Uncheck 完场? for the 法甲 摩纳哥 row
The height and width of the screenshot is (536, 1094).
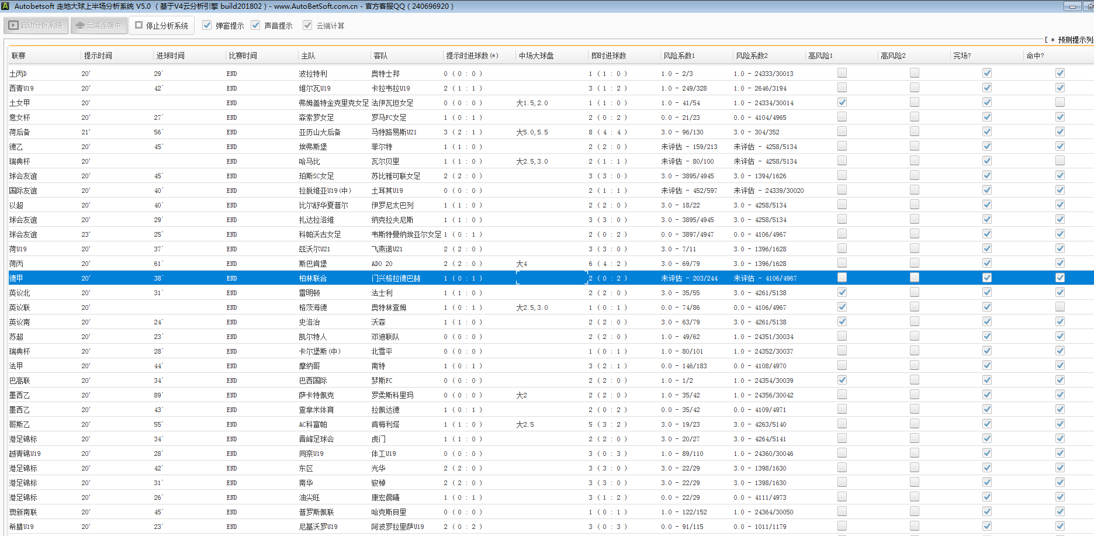pos(986,365)
